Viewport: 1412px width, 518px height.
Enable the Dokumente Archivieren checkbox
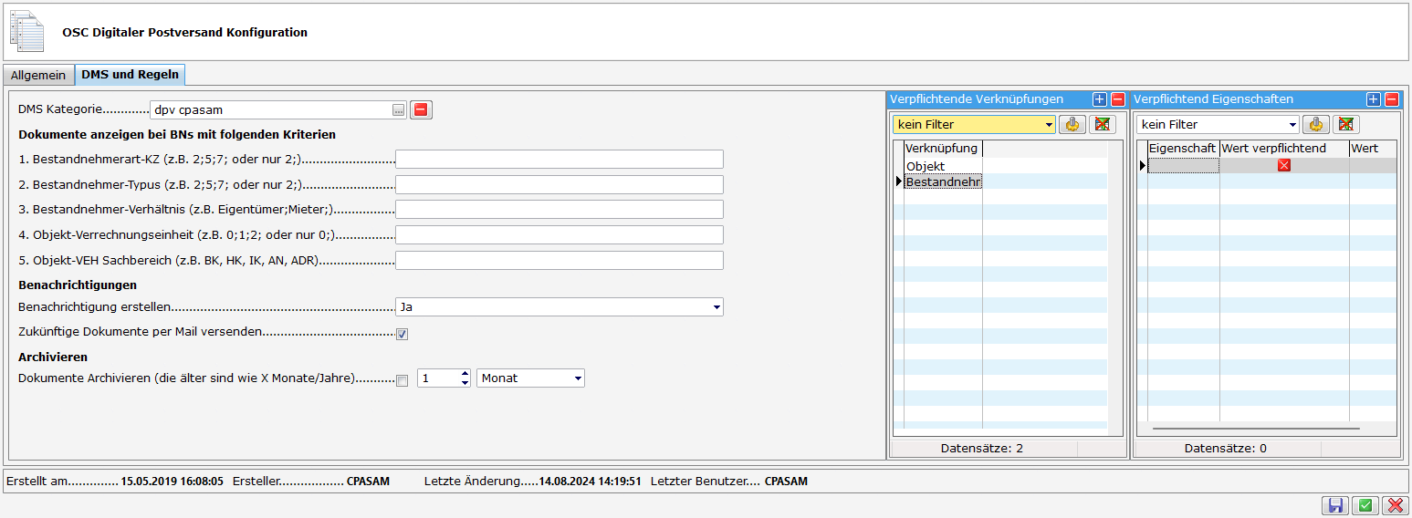(x=403, y=380)
